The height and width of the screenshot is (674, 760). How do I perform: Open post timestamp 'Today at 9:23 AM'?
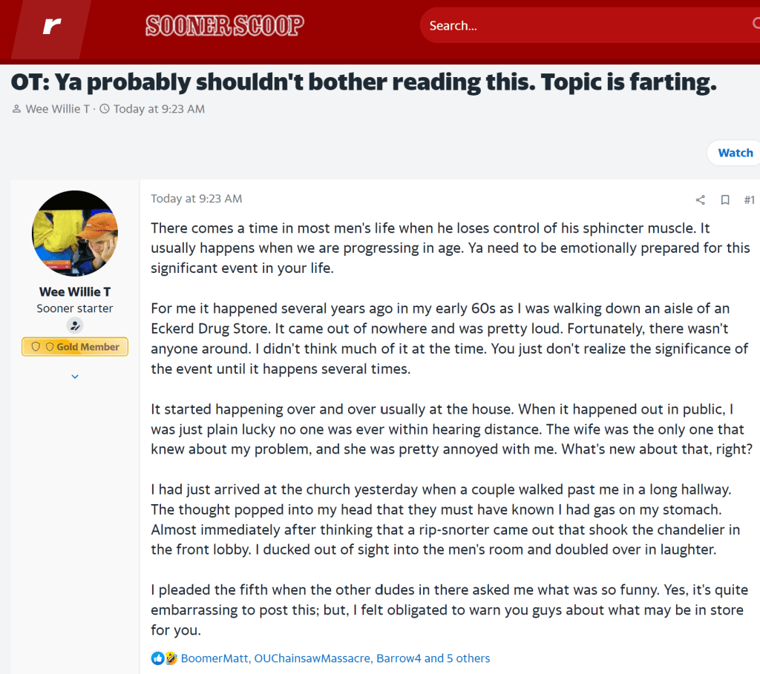196,199
